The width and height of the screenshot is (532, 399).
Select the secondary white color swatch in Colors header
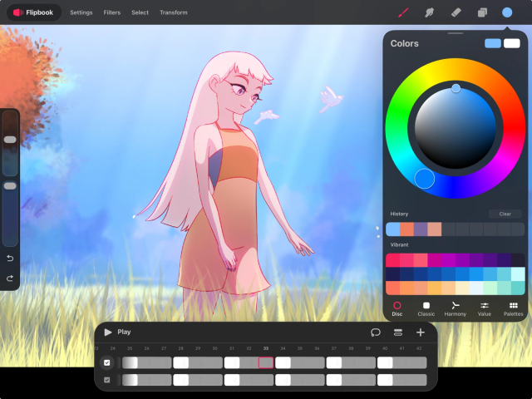coord(512,43)
